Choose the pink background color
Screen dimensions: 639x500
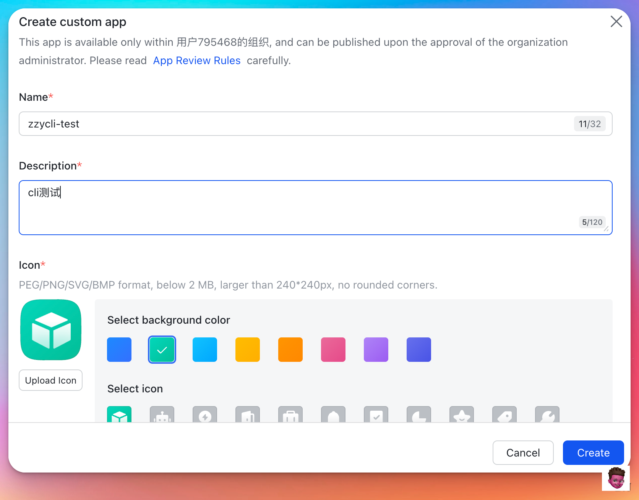[x=333, y=350]
